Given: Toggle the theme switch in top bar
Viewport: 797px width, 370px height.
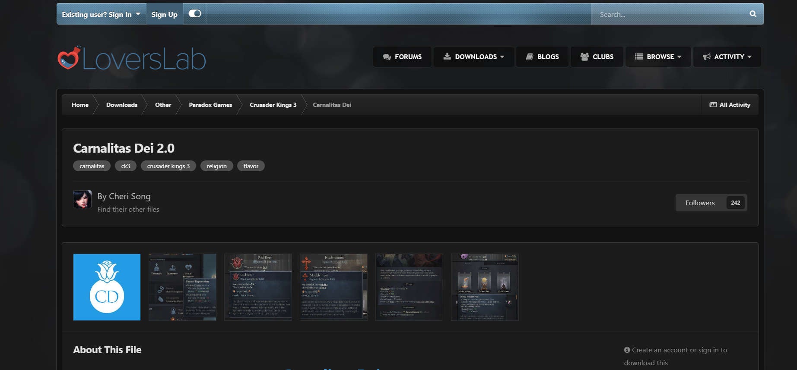Looking at the screenshot, I should pyautogui.click(x=195, y=14).
